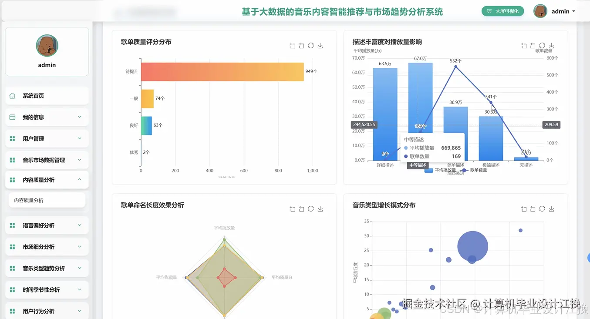
Task: Download 歌单质量评分分布 chart as image
Action: click(x=320, y=46)
